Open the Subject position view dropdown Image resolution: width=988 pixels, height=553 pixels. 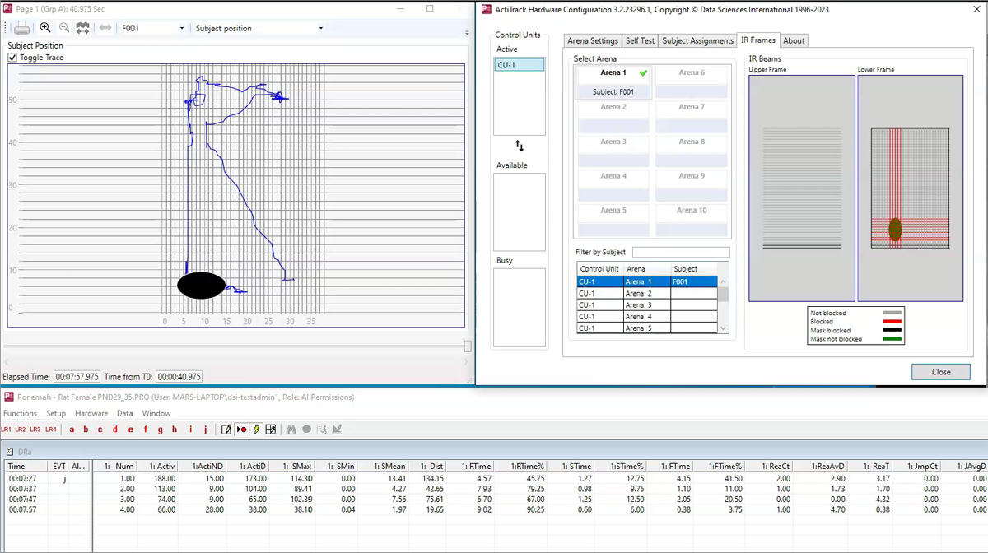(x=321, y=28)
